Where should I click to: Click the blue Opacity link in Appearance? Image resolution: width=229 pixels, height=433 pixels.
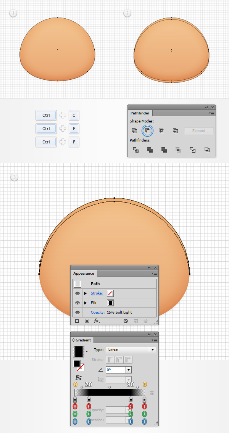point(98,312)
